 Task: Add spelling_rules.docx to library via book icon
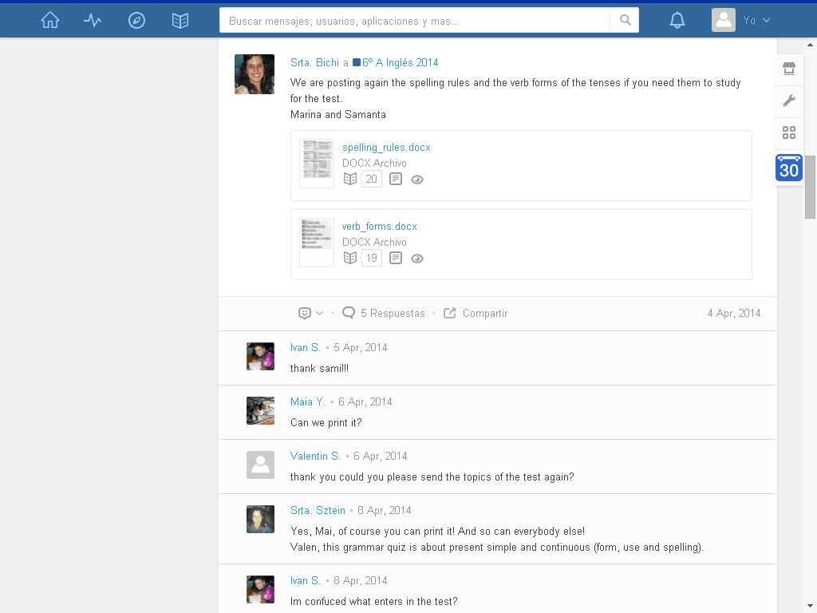point(350,179)
